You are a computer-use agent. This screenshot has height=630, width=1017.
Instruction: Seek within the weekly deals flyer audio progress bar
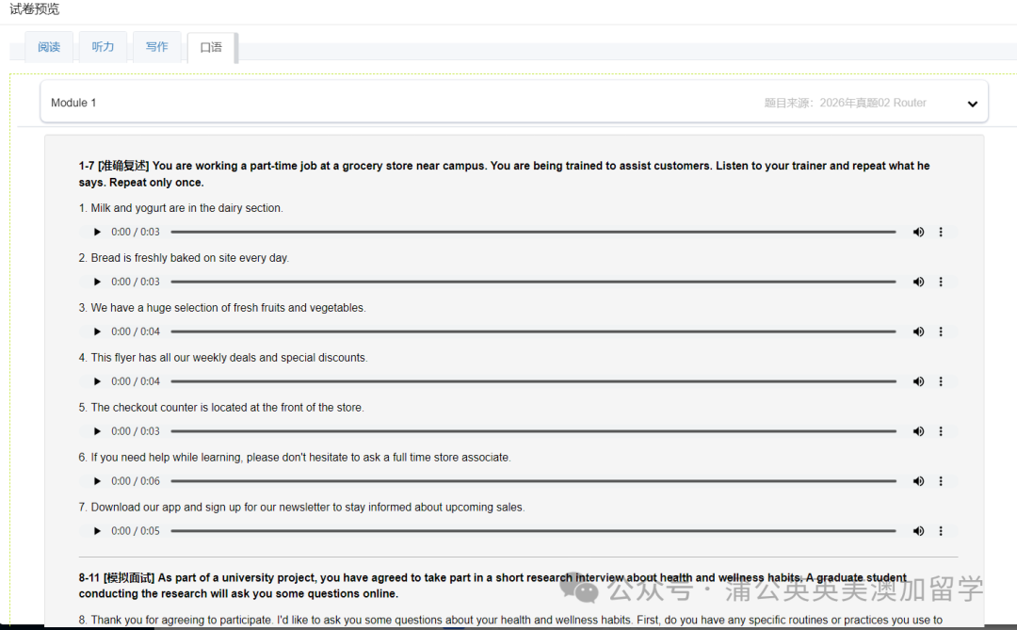point(533,381)
